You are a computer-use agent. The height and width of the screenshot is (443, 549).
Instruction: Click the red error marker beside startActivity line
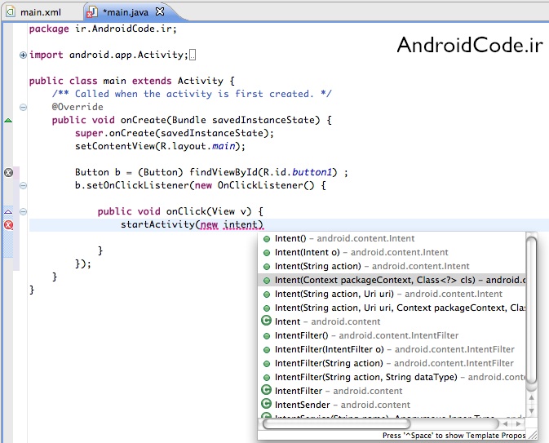[9, 225]
